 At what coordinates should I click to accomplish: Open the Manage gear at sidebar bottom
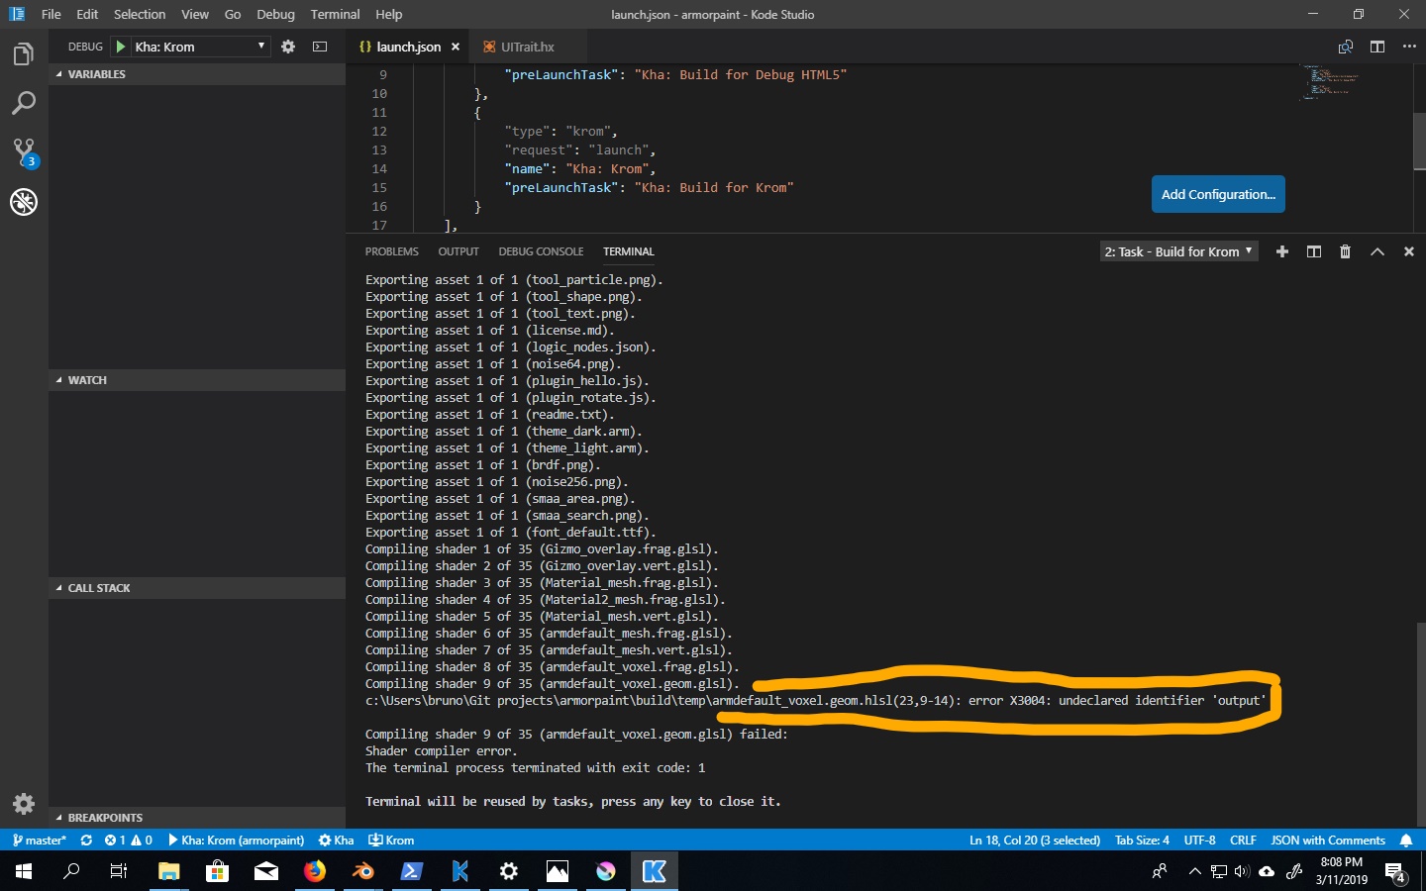[24, 804]
